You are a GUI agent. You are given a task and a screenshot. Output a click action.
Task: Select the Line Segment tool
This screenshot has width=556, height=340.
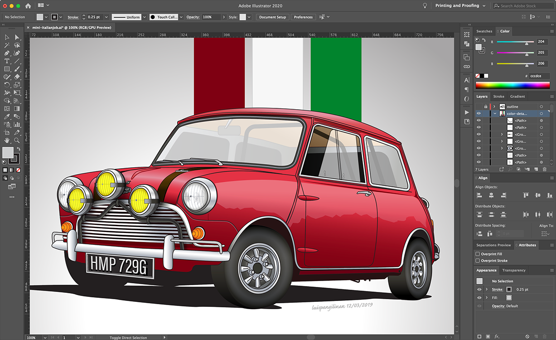(x=17, y=61)
